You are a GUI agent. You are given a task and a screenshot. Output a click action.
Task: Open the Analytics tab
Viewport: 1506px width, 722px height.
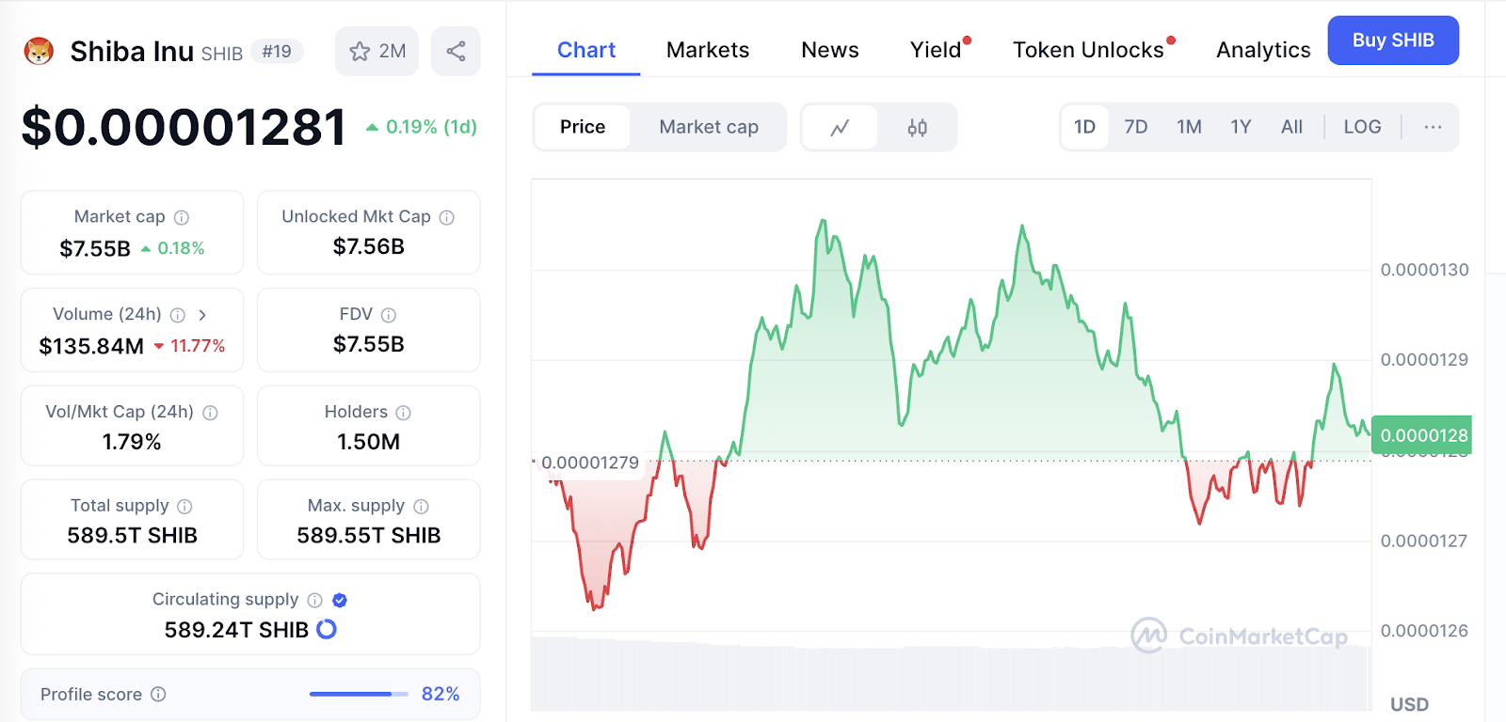pos(1263,50)
